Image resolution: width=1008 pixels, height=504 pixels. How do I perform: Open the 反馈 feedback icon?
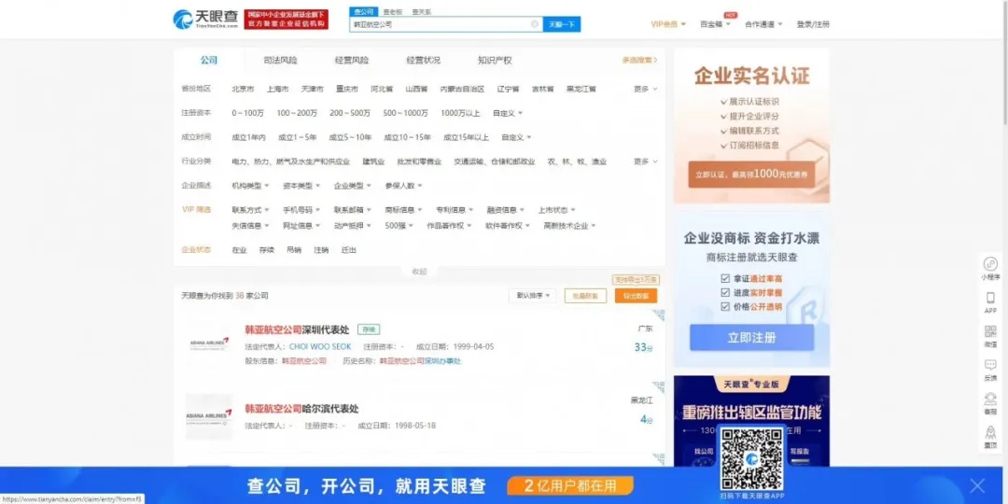click(x=990, y=370)
